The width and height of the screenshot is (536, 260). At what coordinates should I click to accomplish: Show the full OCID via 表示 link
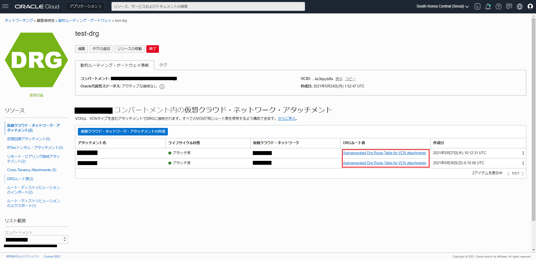(x=339, y=79)
